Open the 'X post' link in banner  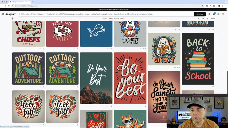tap(127, 9)
